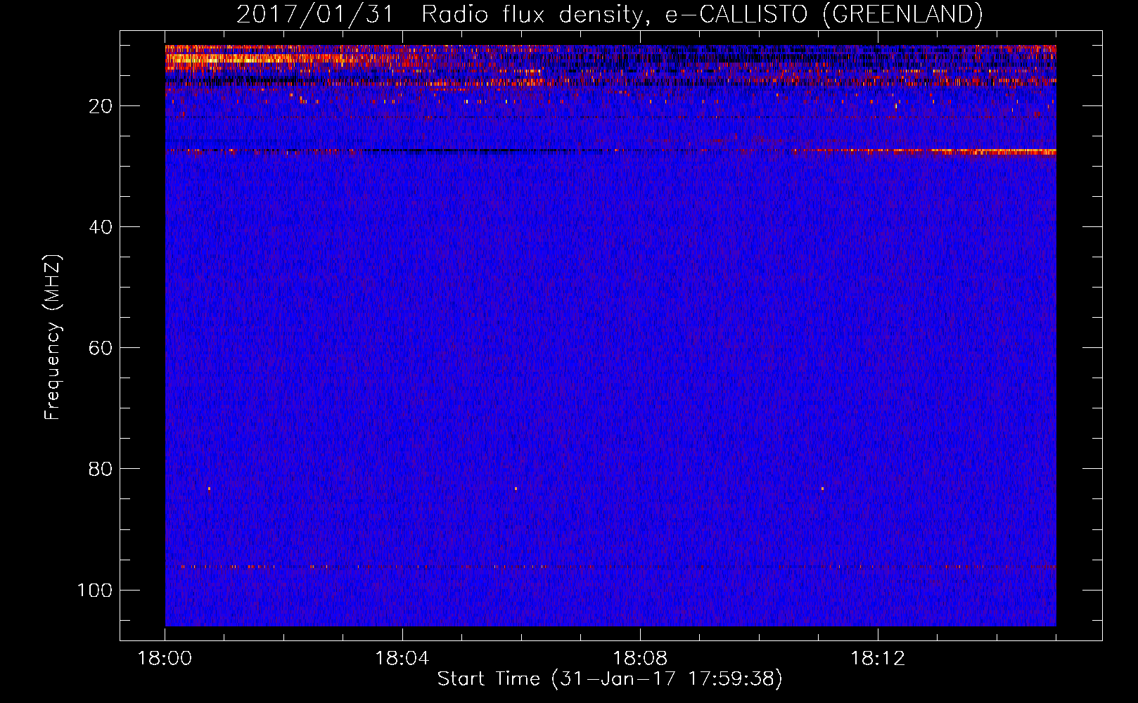The height and width of the screenshot is (703, 1138).
Task: Click the 18:00 time tick label
Action: tap(165, 659)
